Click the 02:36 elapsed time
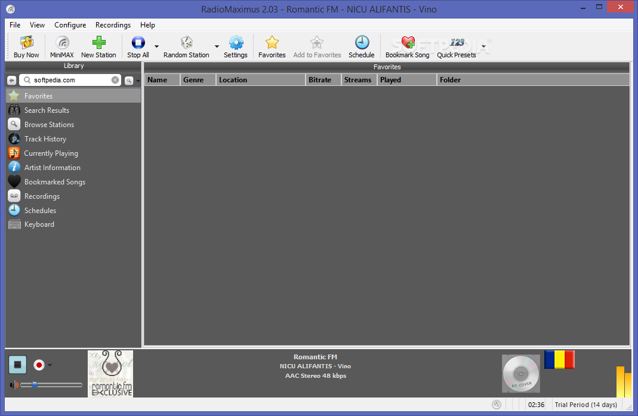 (537, 405)
